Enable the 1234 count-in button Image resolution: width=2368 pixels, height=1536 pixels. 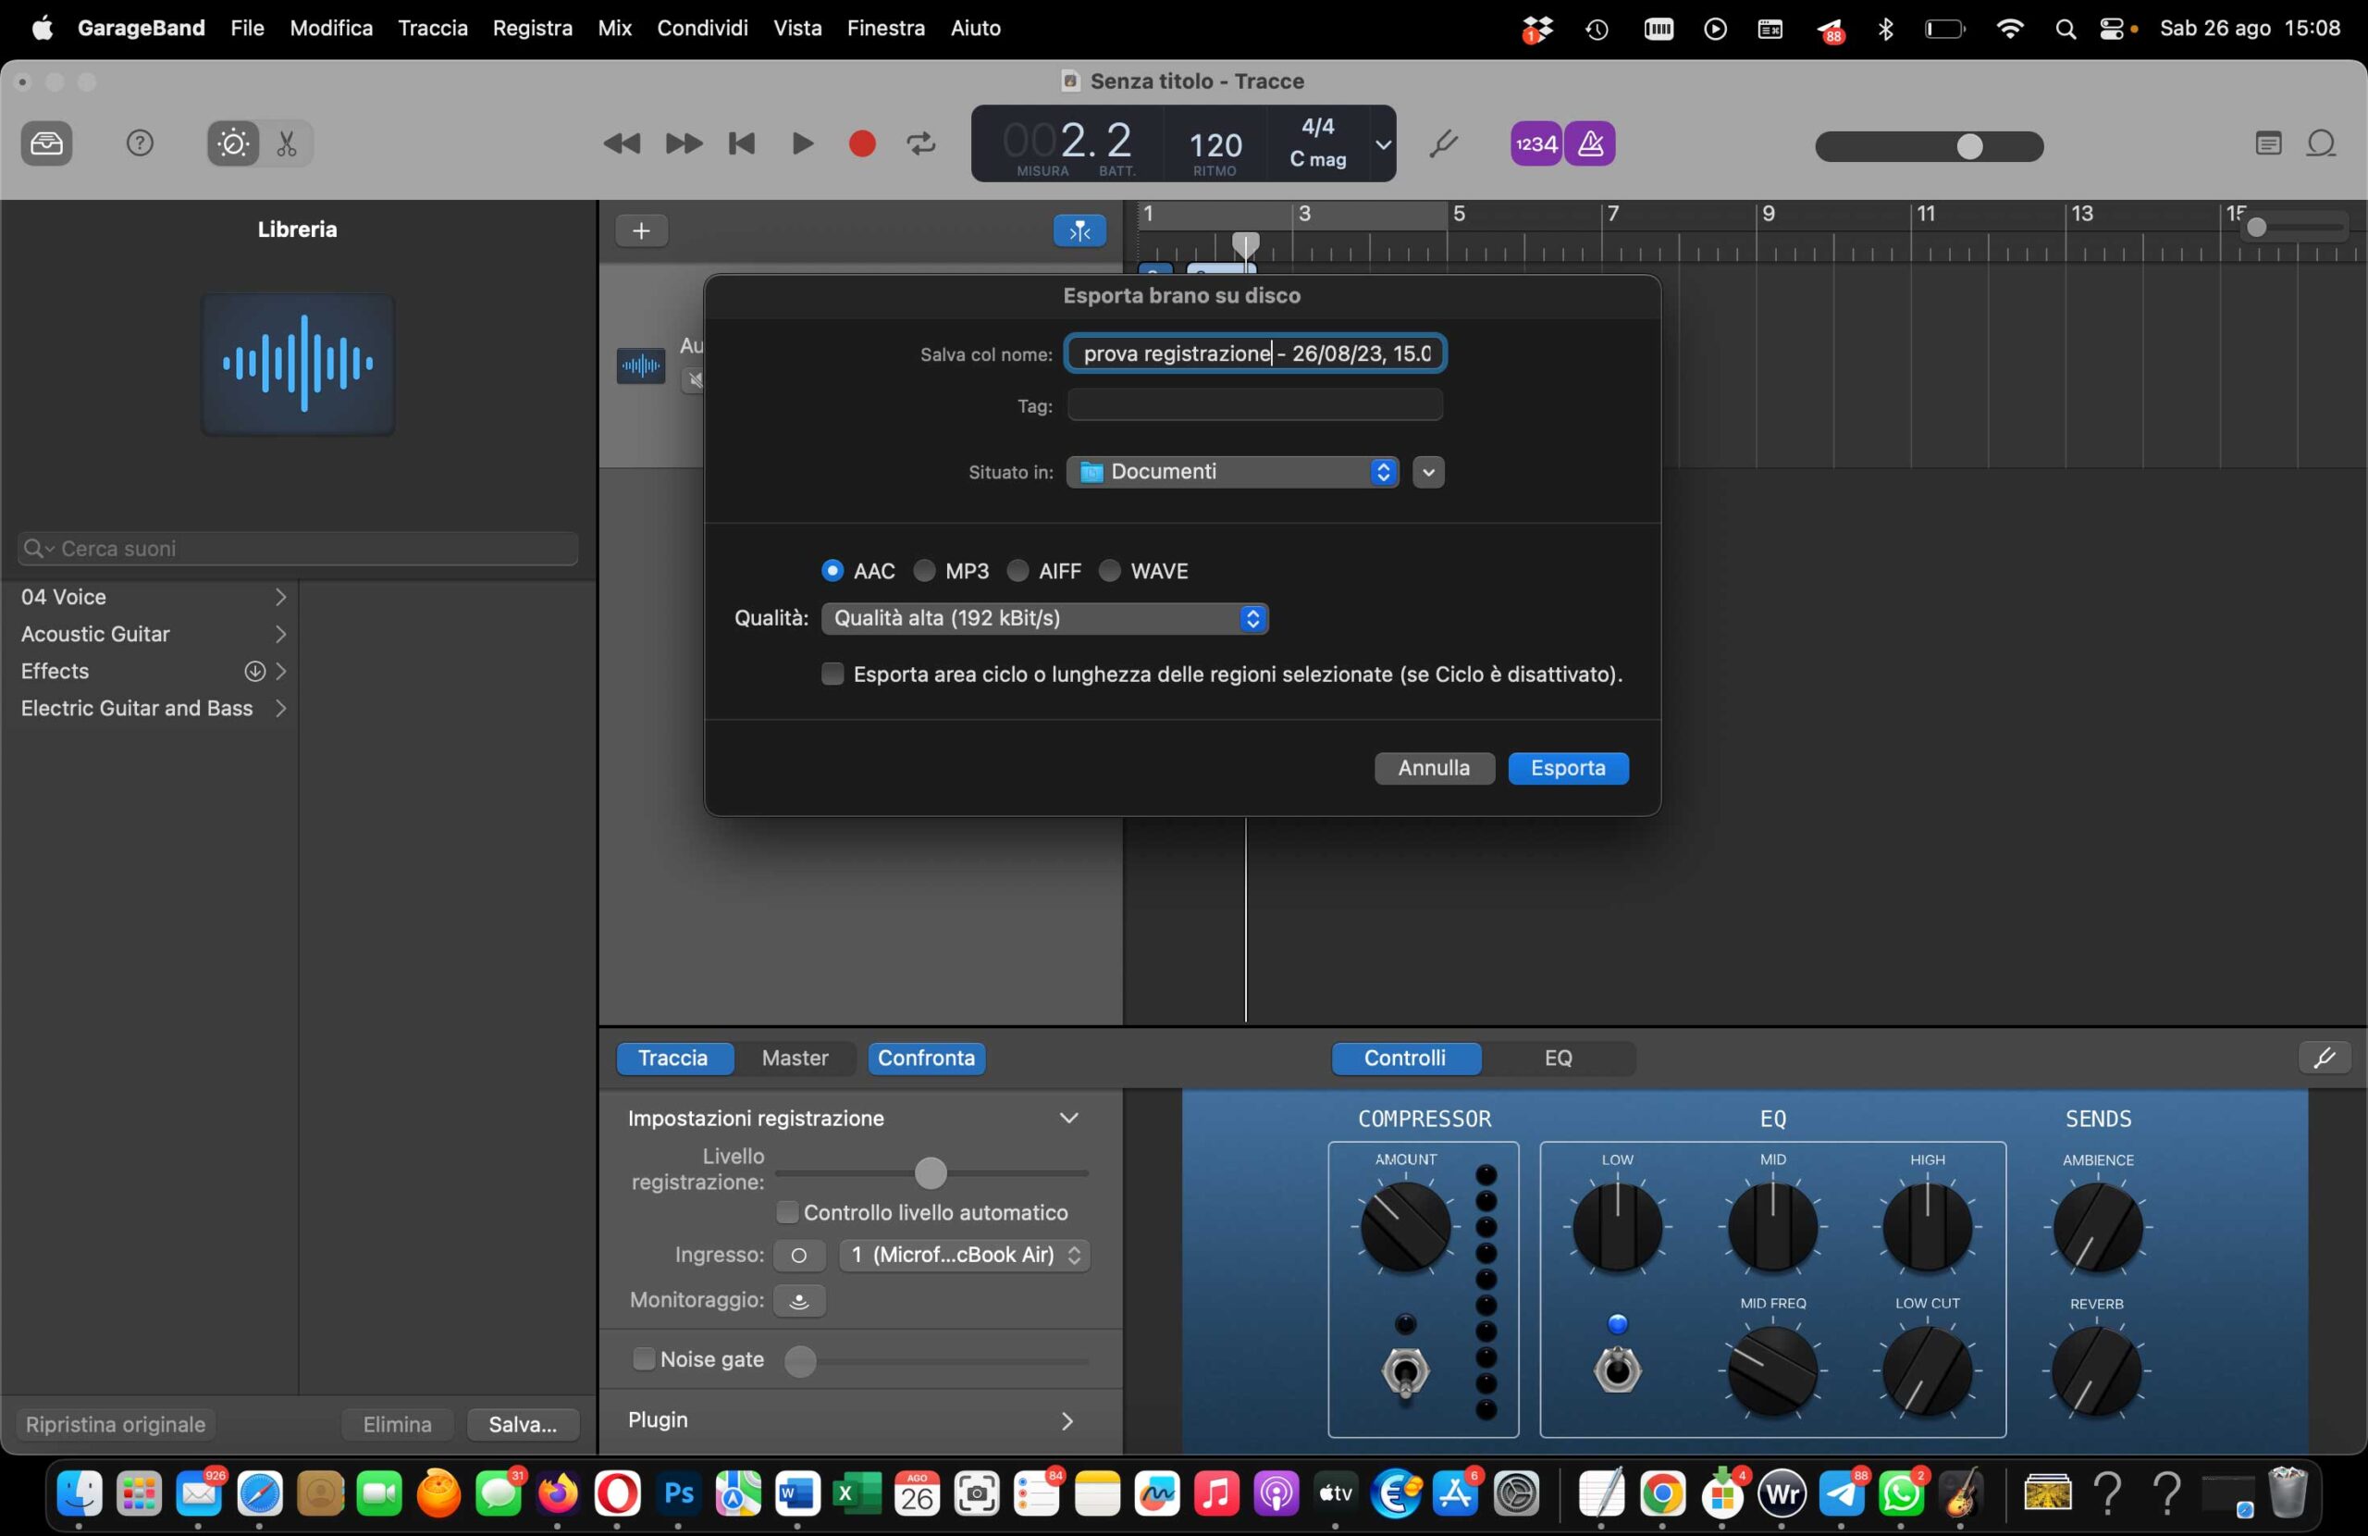tap(1535, 144)
